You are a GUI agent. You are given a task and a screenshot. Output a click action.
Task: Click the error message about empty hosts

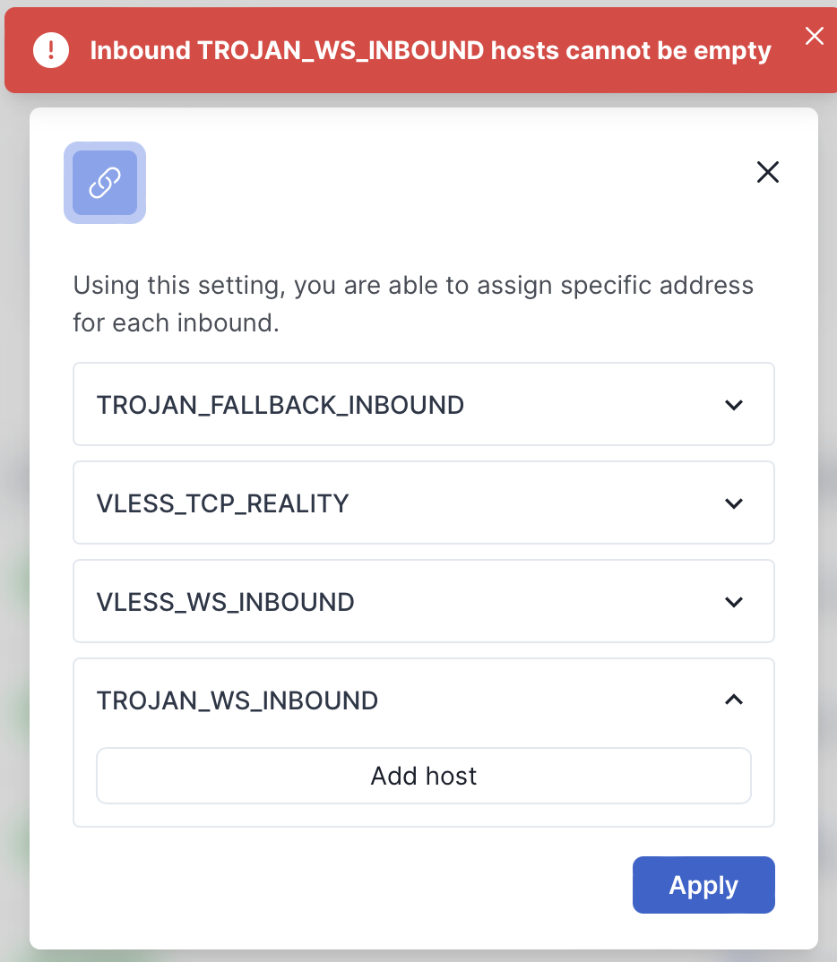pos(430,50)
